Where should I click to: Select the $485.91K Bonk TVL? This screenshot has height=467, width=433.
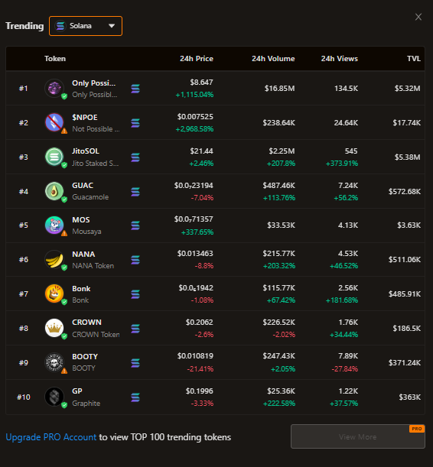click(x=405, y=294)
